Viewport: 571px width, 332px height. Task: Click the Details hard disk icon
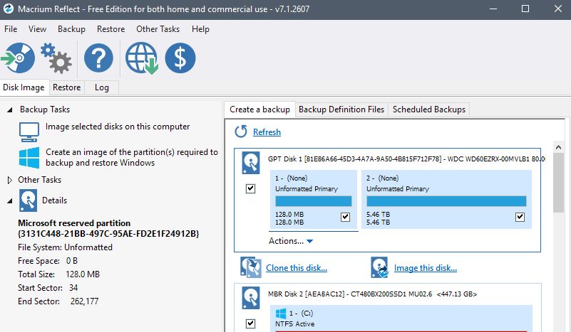click(29, 200)
